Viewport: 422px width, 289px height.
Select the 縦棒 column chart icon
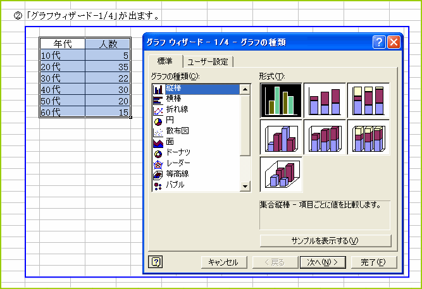158,89
